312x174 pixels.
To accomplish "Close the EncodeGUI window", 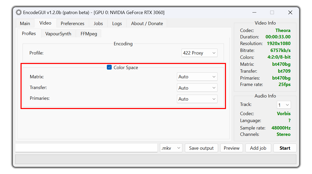I will point(290,12).
